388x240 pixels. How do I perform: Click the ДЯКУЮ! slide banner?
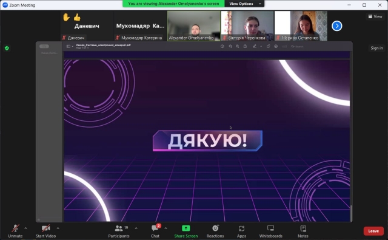[x=207, y=140]
